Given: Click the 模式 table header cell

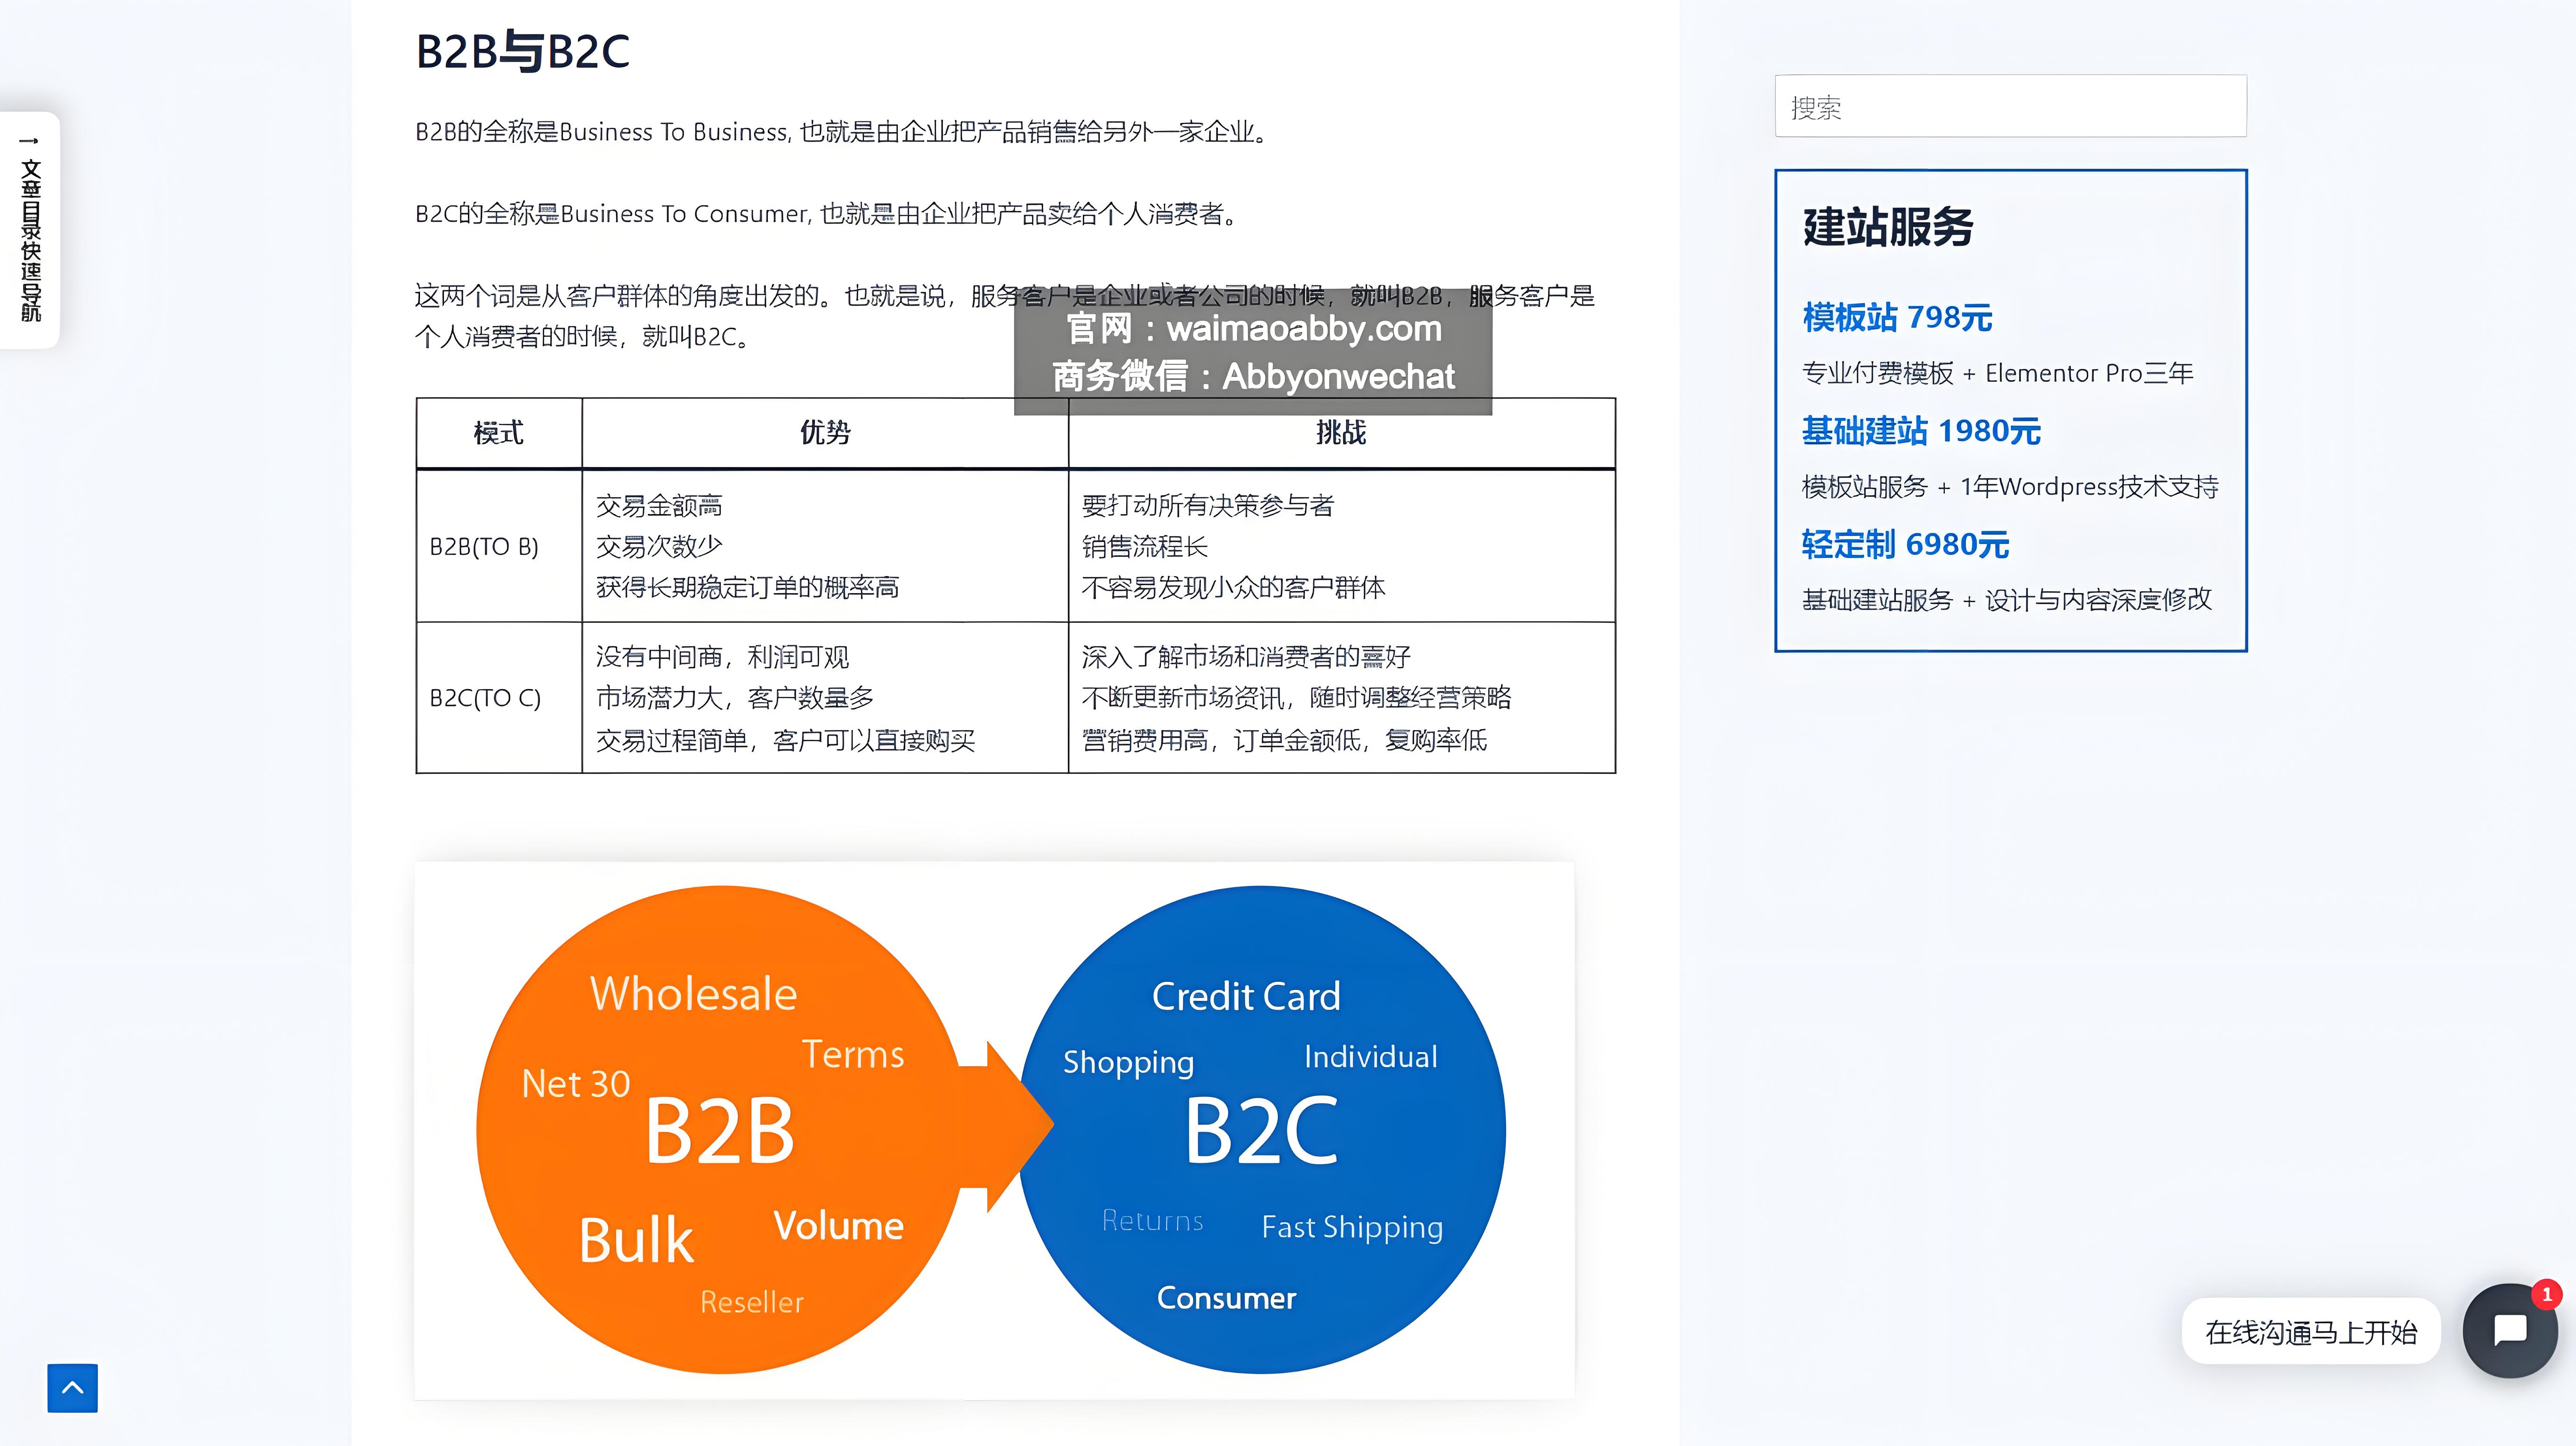Looking at the screenshot, I should 498,433.
